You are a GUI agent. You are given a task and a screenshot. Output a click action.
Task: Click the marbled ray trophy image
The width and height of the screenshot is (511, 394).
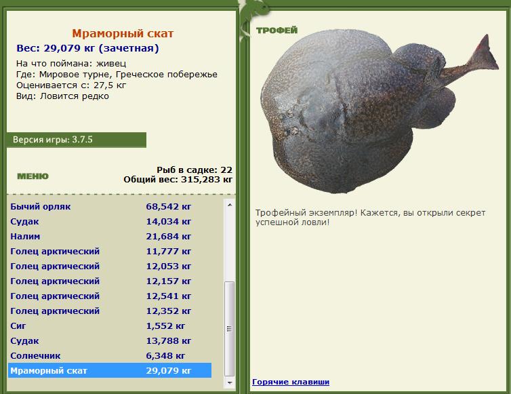380,112
